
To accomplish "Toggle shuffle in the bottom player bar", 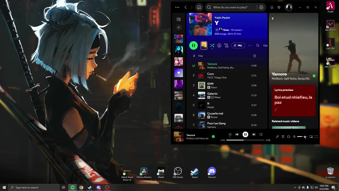I will (230, 134).
